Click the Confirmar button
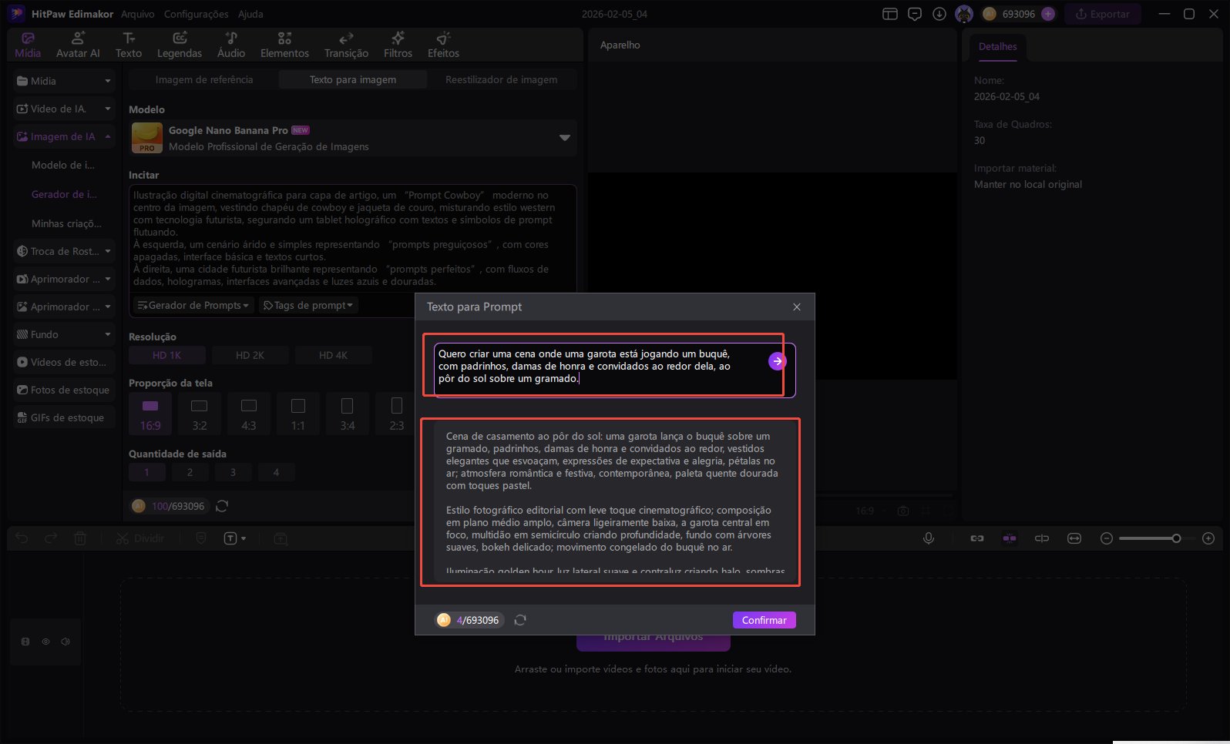 point(764,620)
